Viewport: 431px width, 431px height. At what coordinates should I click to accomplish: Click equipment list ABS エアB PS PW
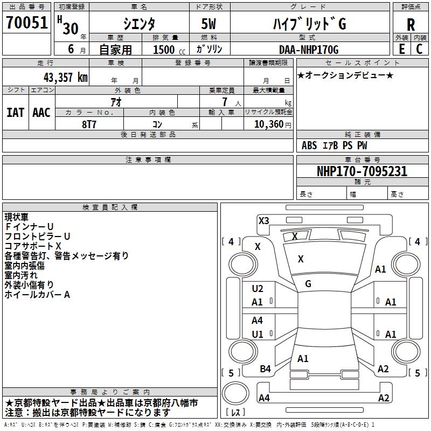(334, 145)
